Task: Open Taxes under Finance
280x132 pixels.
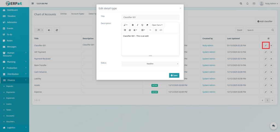Action: click(x=8, y=110)
